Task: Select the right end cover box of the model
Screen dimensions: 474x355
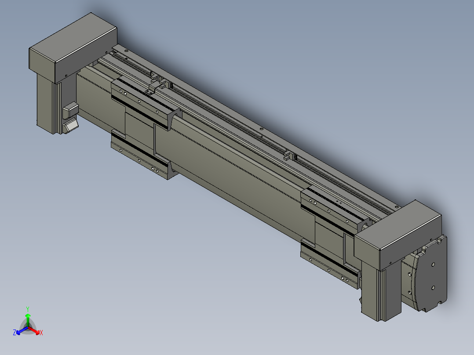Action: point(397,235)
